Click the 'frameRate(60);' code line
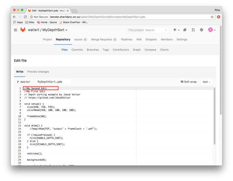This screenshot has height=181, width=233. 37,116
